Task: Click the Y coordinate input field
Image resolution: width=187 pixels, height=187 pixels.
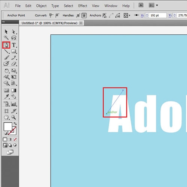Action: [x=182, y=15]
